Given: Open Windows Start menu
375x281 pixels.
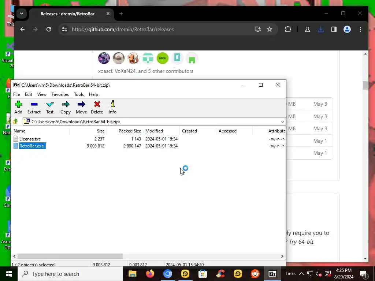Looking at the screenshot, I should pyautogui.click(x=9, y=274).
